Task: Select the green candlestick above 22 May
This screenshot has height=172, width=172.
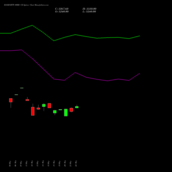Action: (x=77, y=107)
